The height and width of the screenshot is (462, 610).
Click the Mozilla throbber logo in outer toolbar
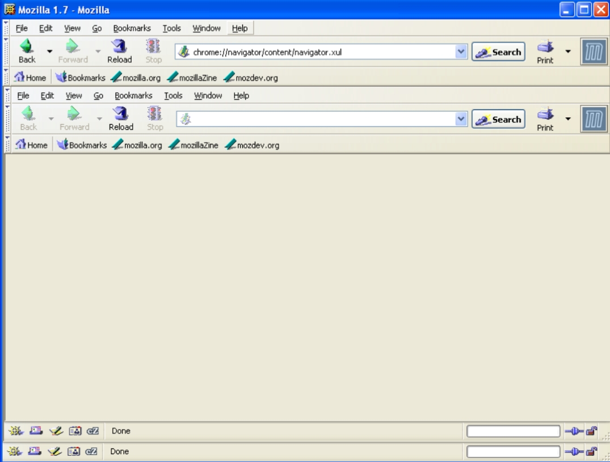[594, 52]
